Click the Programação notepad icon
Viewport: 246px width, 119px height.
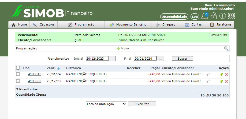point(70,25)
